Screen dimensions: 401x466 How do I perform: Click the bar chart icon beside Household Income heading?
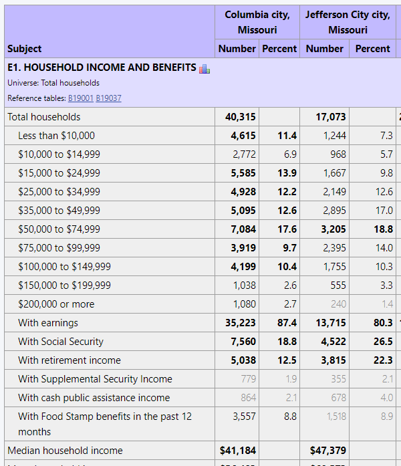tap(205, 68)
